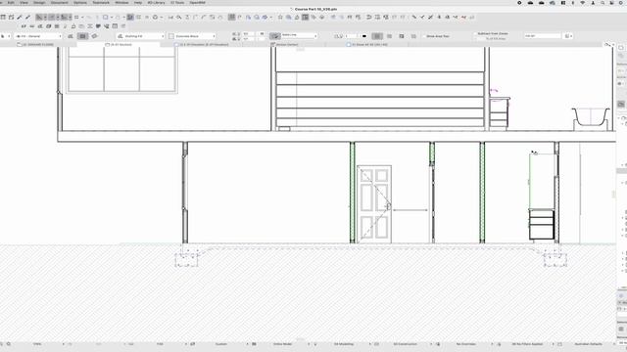This screenshot has width=627, height=352.
Task: Toggle the Subtract from Zones checkbox
Action: pos(475,34)
